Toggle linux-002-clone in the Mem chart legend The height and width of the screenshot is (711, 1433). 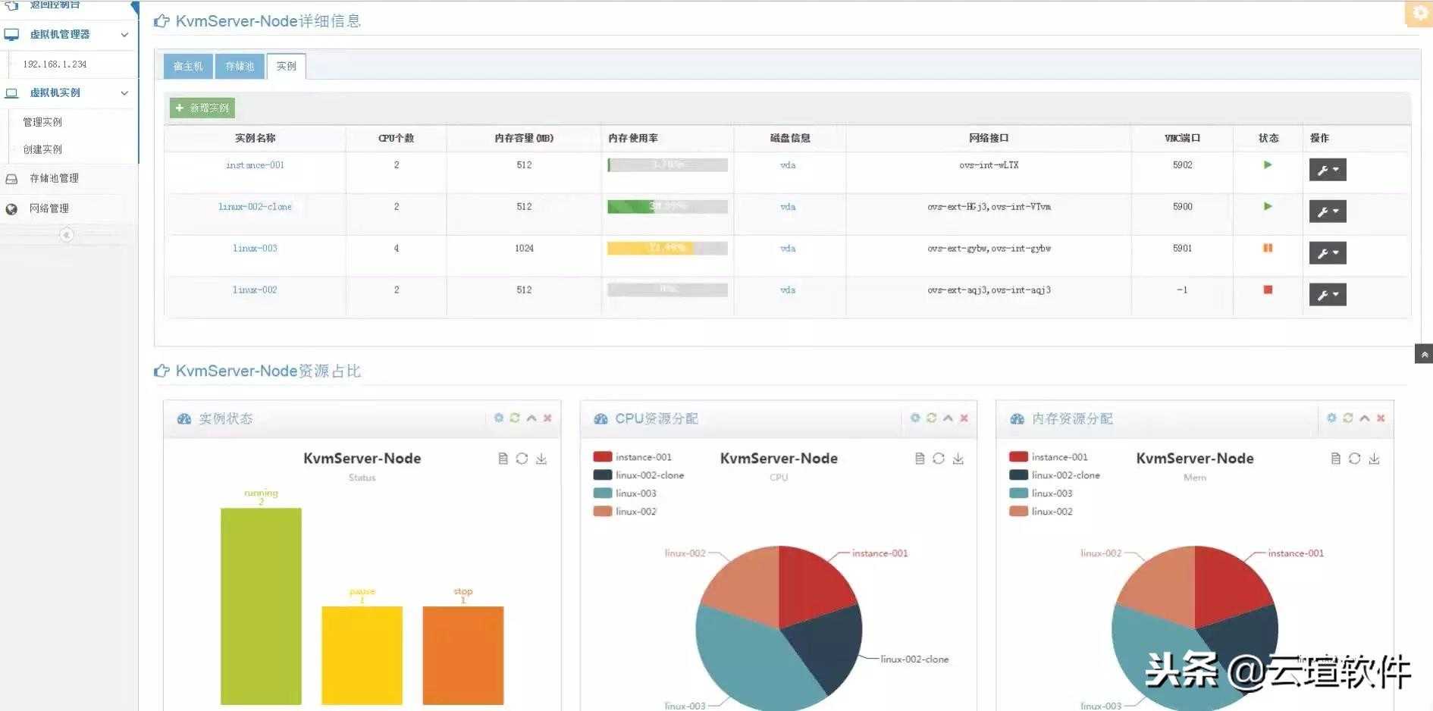[x=1055, y=475]
